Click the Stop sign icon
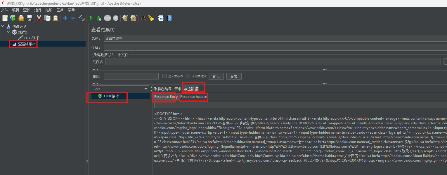This screenshot has width=447, height=175. [x=108, y=18]
